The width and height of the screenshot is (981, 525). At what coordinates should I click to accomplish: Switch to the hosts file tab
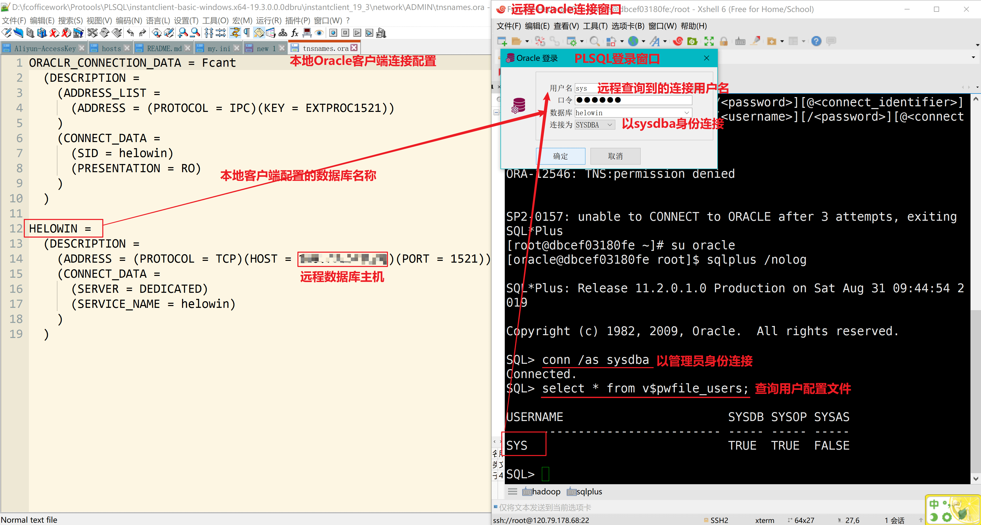(111, 48)
